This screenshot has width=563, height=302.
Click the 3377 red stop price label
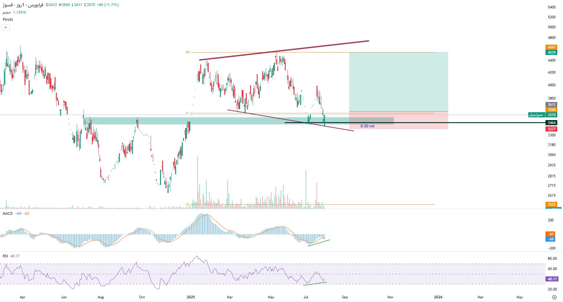552,129
